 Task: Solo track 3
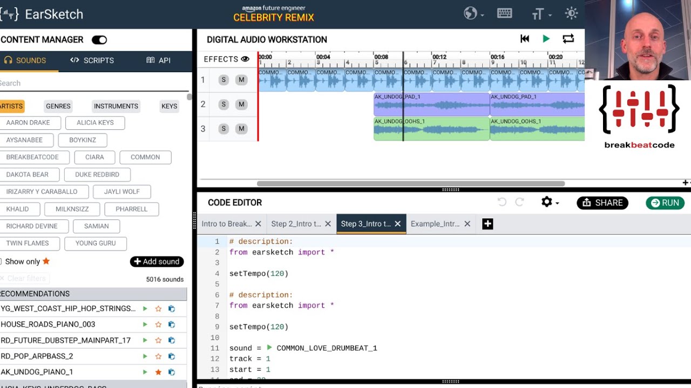[x=223, y=128]
